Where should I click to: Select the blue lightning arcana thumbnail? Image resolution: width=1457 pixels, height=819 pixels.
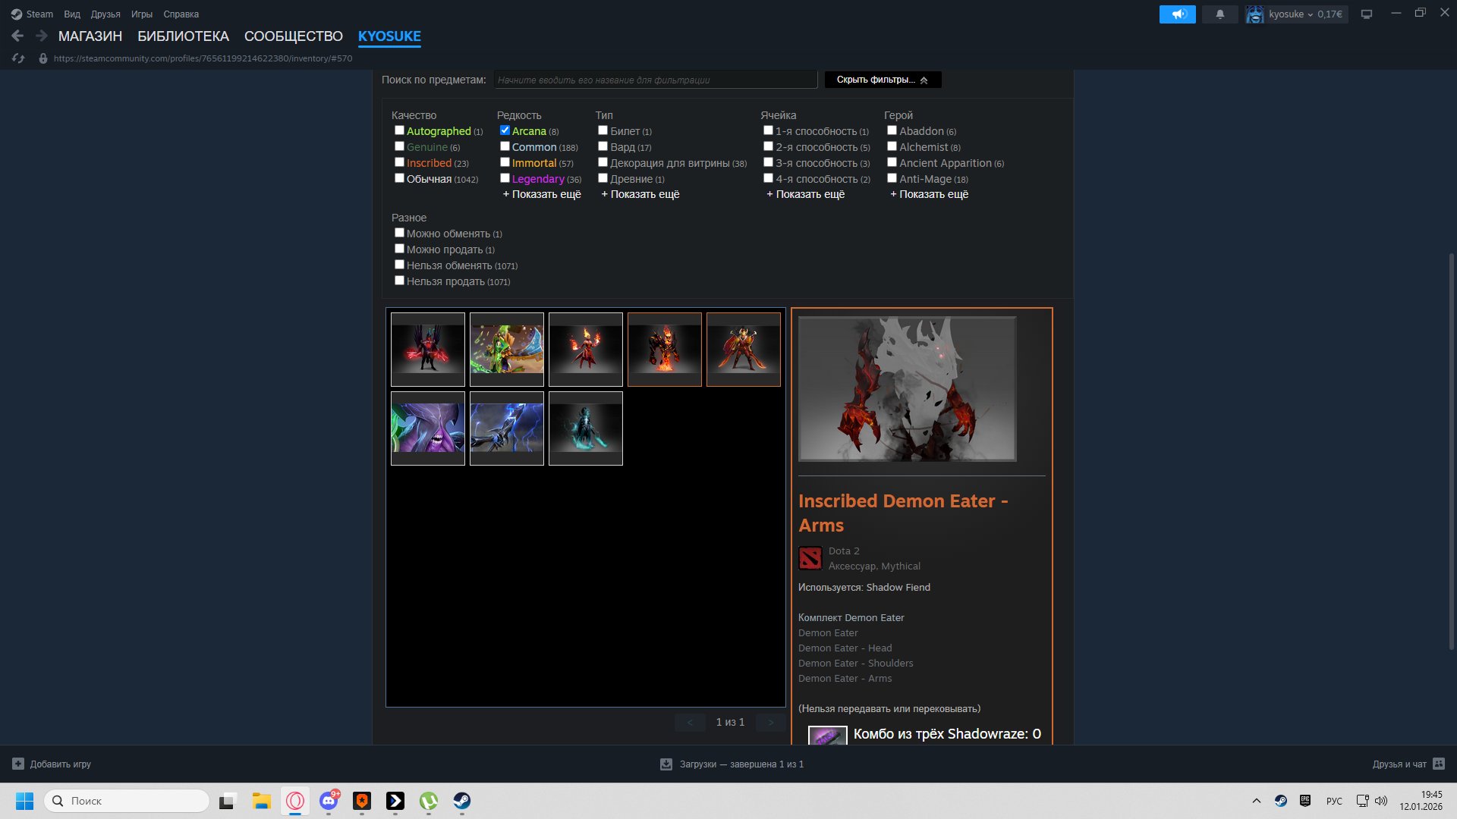click(507, 428)
